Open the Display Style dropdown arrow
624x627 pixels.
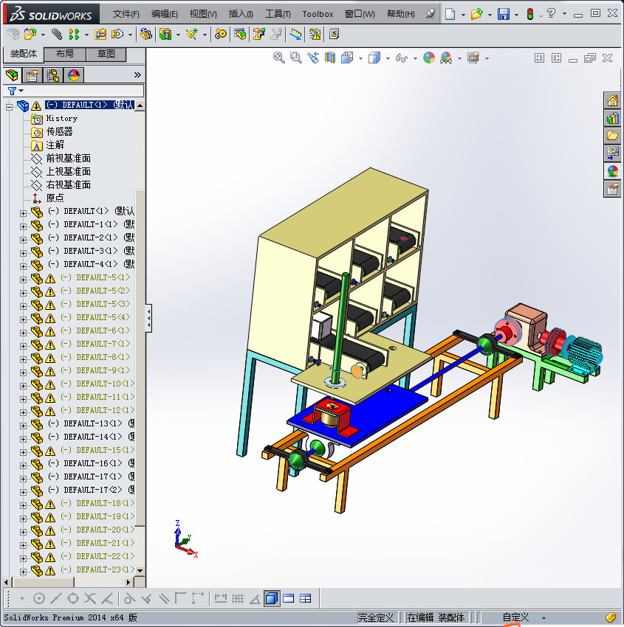(x=388, y=58)
